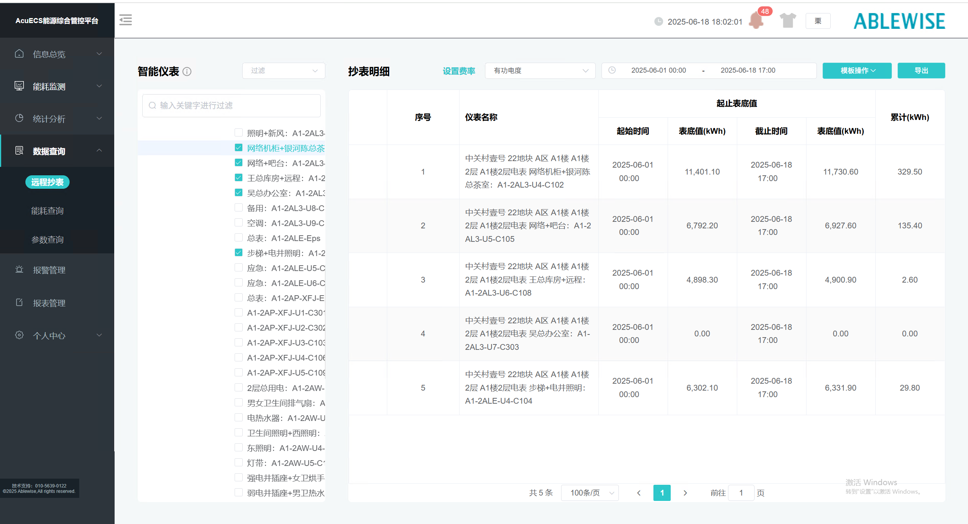This screenshot has width=968, height=524.
Task: Click the clock icon in date range field
Action: (x=612, y=70)
